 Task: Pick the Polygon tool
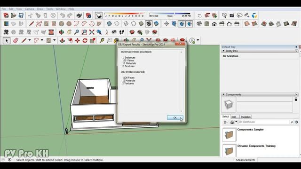[69, 24]
